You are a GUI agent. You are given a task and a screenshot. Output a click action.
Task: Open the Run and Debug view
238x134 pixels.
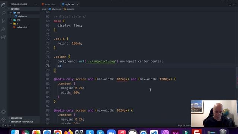tap(3, 29)
